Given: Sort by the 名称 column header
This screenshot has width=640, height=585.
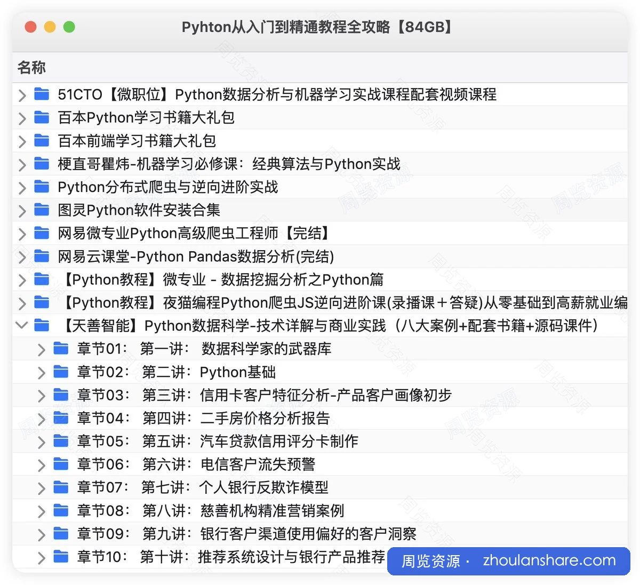Looking at the screenshot, I should pos(31,67).
